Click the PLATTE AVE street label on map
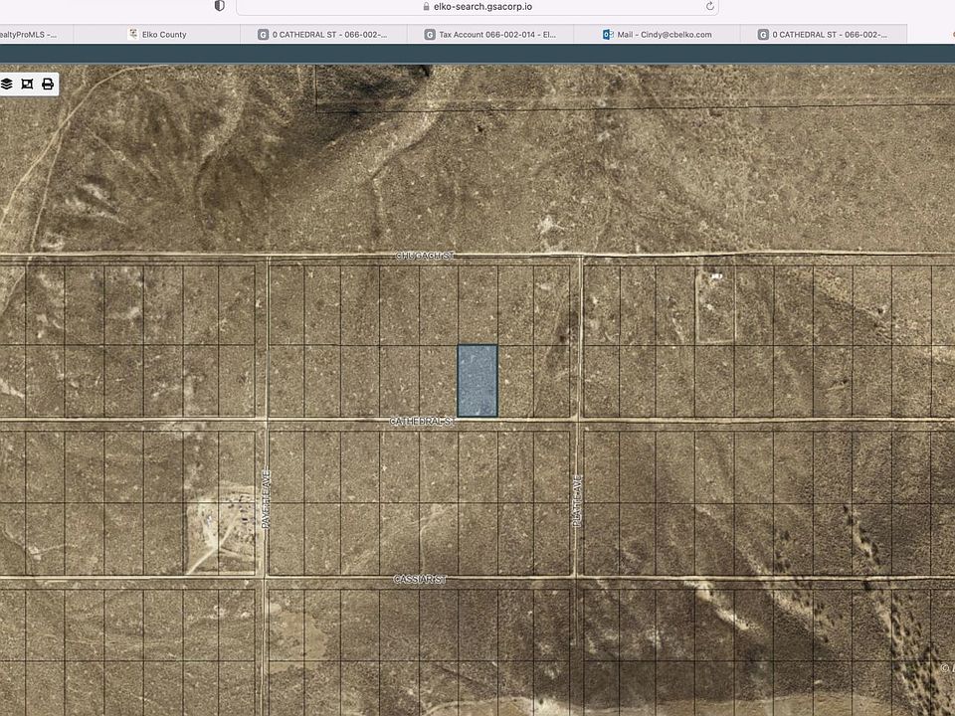Viewport: 955px width, 716px height. [x=577, y=500]
